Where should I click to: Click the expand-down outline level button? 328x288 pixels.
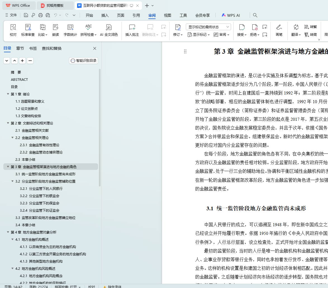point(7,61)
